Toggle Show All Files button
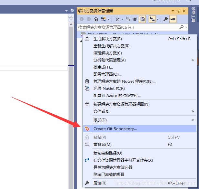Image resolution: width=199 pixels, height=189 pixels. coord(142,19)
